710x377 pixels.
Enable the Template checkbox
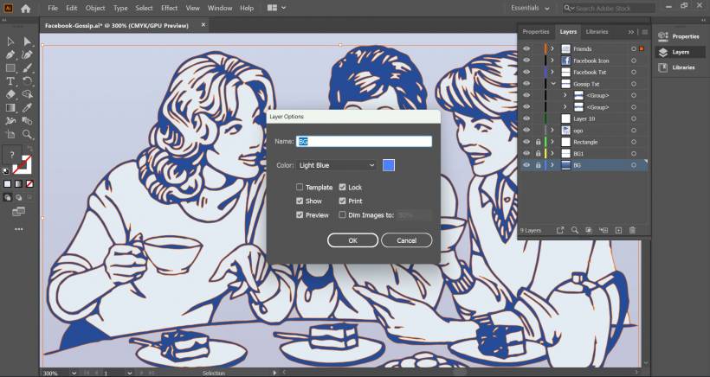click(x=300, y=187)
